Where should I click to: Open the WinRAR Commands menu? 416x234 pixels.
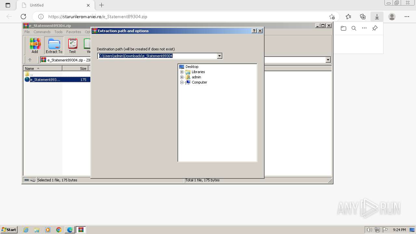point(42,32)
